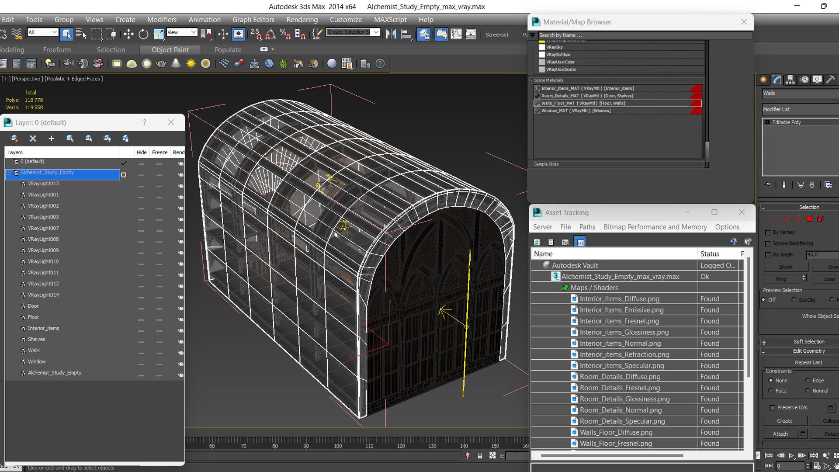Select the Edge constraint radio button
Screen dimensions: 839x472
[808, 380]
